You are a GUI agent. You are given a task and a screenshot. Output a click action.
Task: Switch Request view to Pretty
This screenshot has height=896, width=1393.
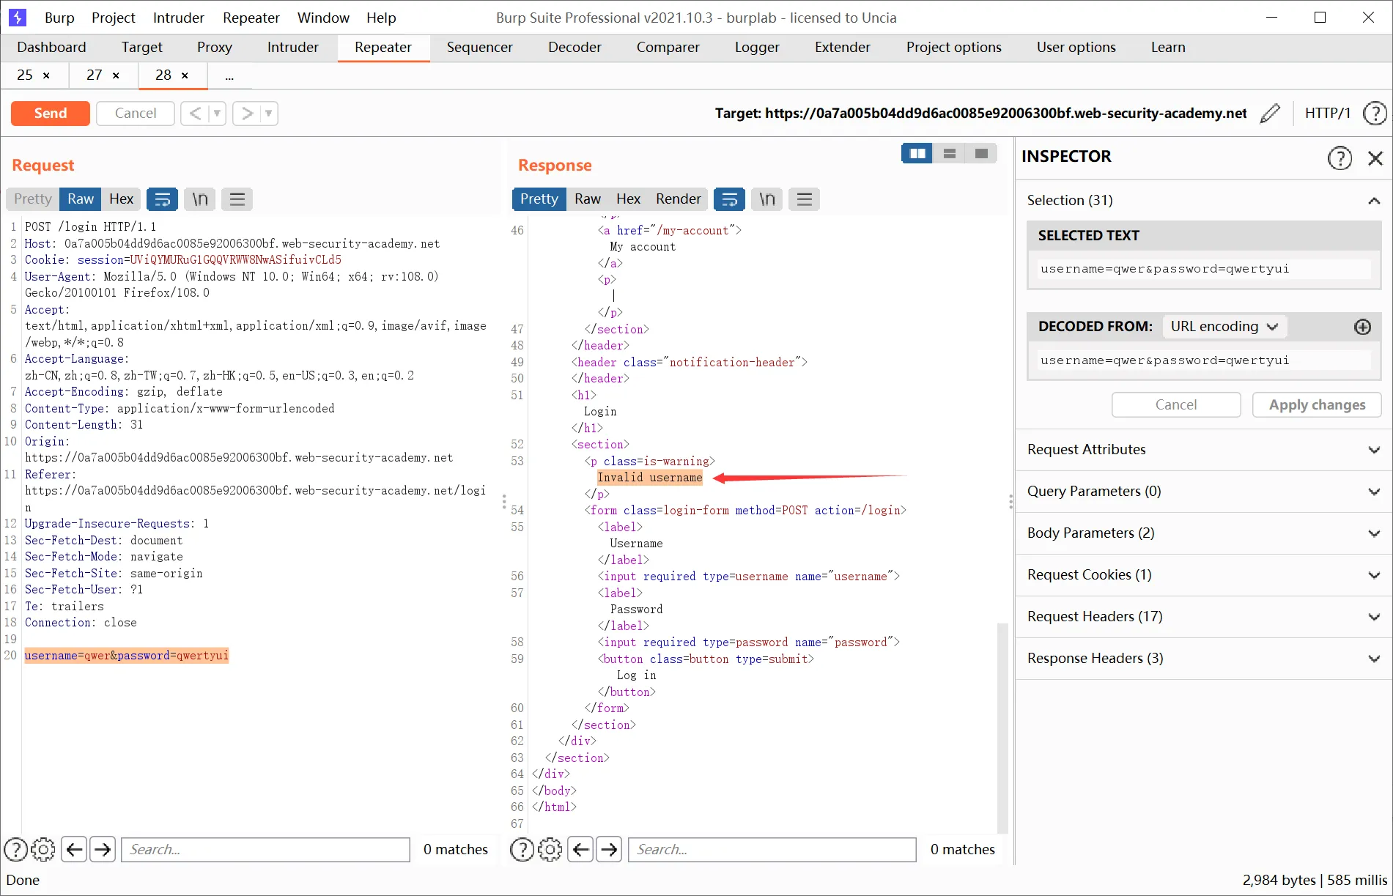point(33,199)
